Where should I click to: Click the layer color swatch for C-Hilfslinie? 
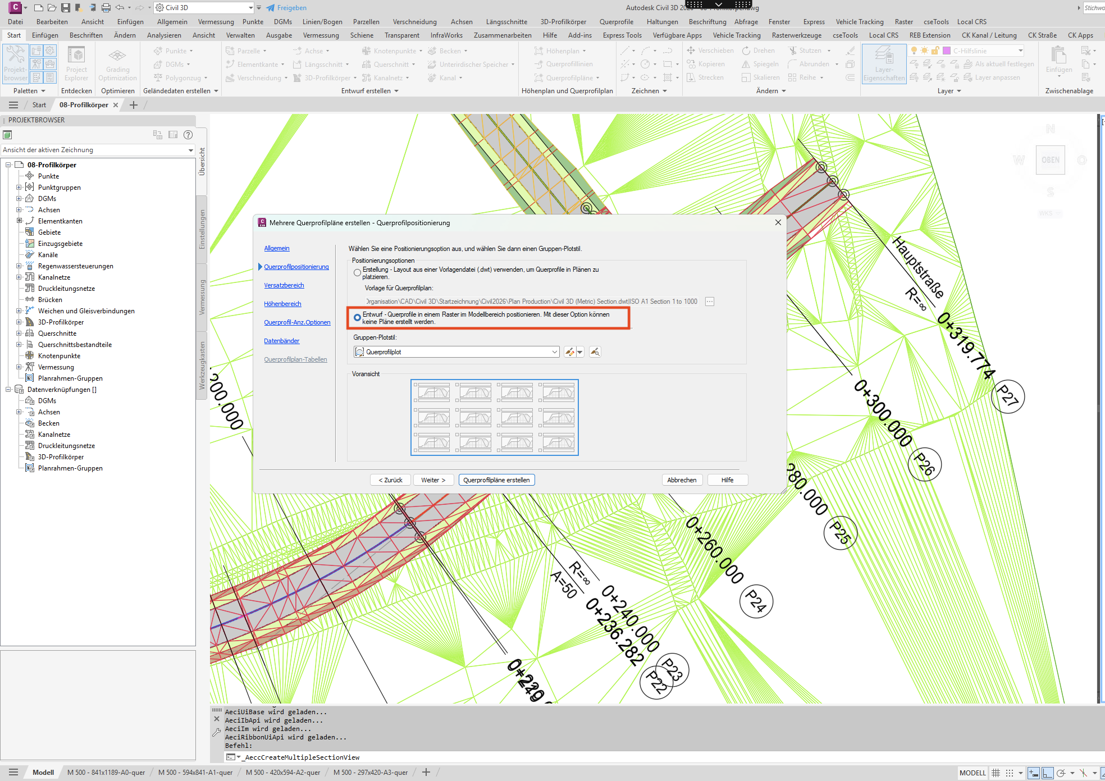pyautogui.click(x=947, y=51)
